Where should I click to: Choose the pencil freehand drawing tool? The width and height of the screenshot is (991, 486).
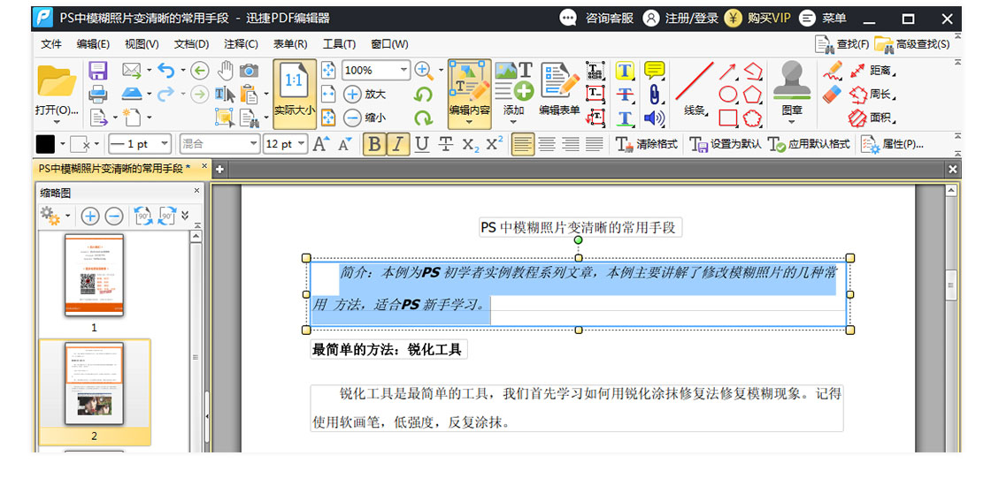833,70
